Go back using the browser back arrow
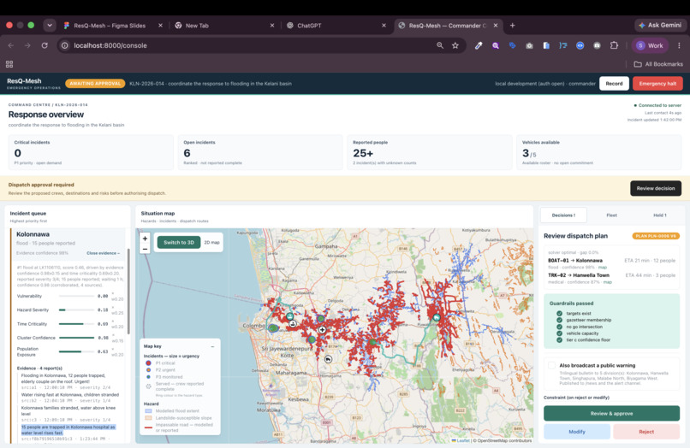Viewport: 690px width, 448px height. (x=11, y=45)
